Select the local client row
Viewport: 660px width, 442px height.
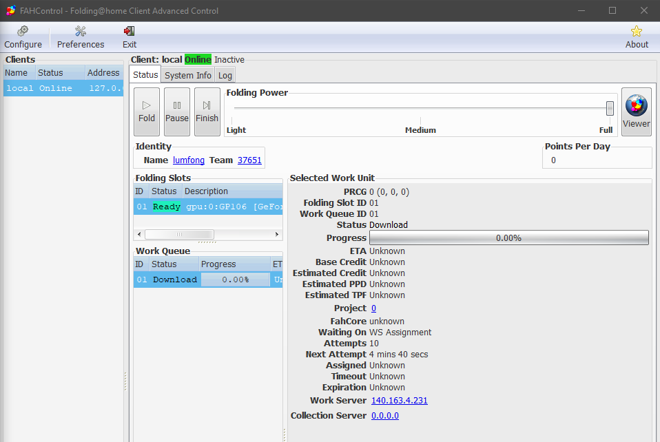point(63,88)
